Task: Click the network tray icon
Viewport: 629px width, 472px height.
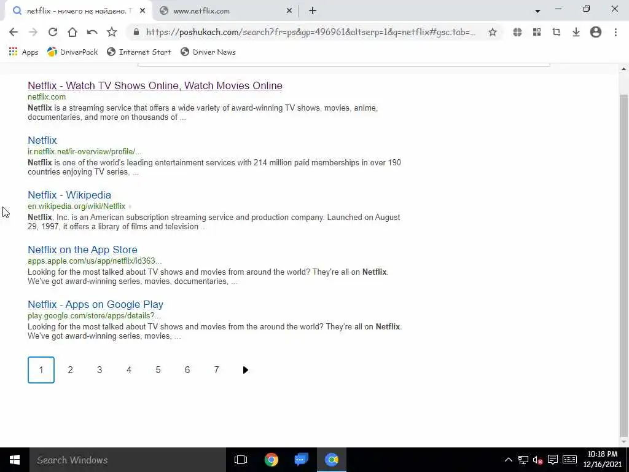Action: (523, 460)
